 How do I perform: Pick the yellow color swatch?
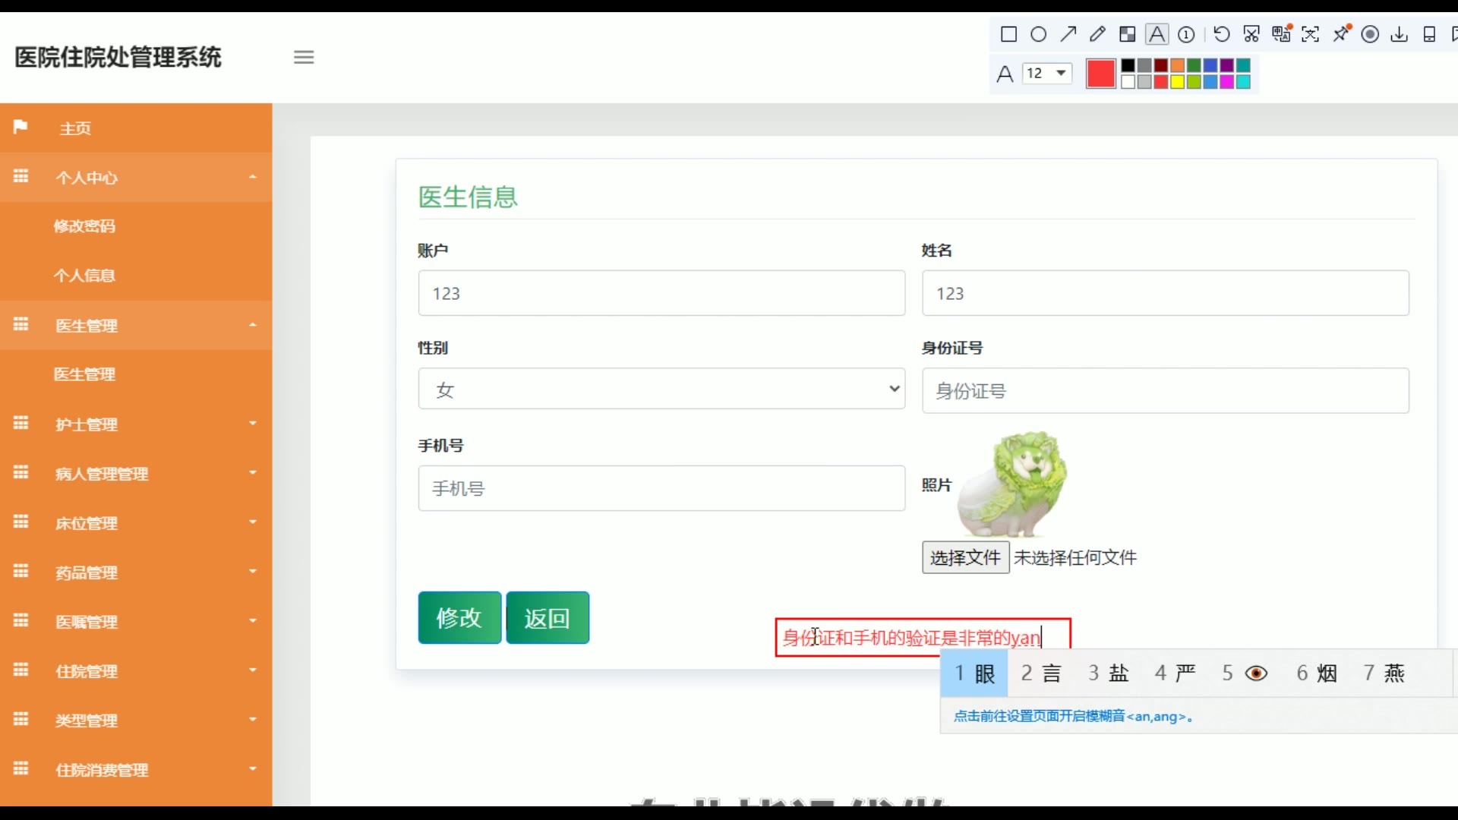1177,82
